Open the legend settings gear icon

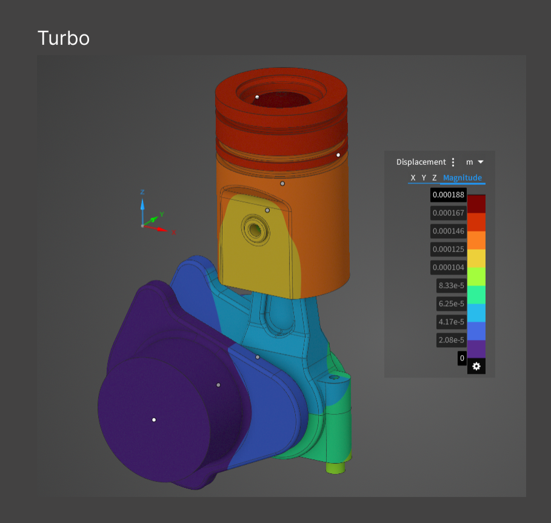pos(476,367)
